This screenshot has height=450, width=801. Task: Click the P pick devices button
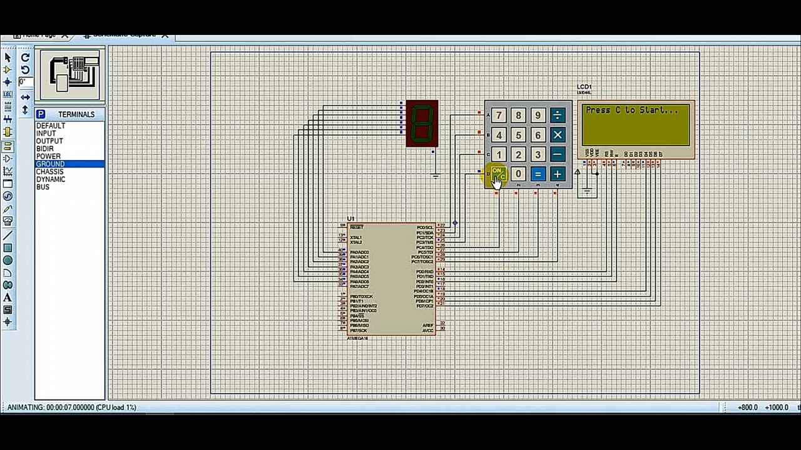[41, 114]
